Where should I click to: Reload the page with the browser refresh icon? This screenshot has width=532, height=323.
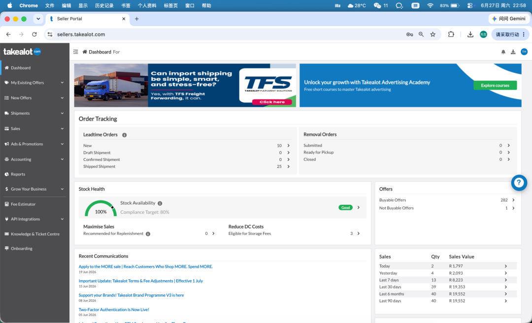[x=34, y=34]
